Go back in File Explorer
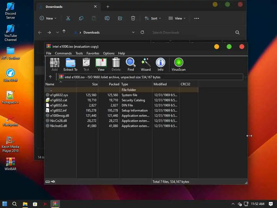 pyautogui.click(x=40, y=32)
